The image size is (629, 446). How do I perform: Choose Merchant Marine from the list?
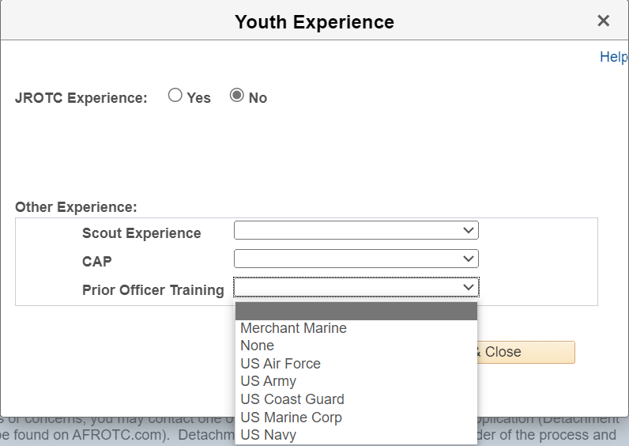(293, 328)
